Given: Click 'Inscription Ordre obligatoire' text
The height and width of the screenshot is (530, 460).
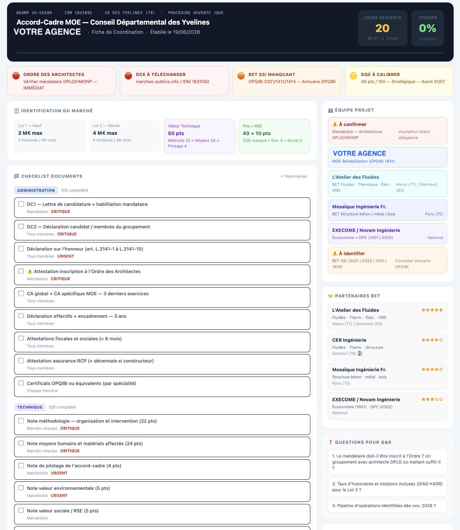Looking at the screenshot, I should (414, 134).
